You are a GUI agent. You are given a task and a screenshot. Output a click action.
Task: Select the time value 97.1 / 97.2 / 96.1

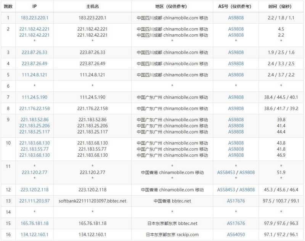pos(281,235)
